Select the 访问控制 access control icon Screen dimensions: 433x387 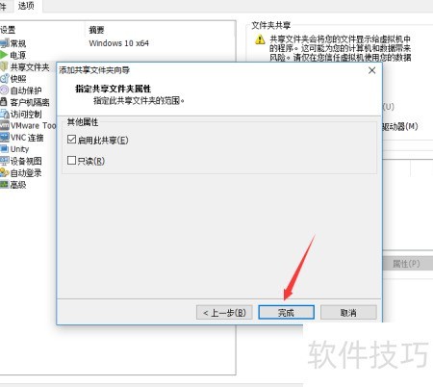tap(4, 114)
